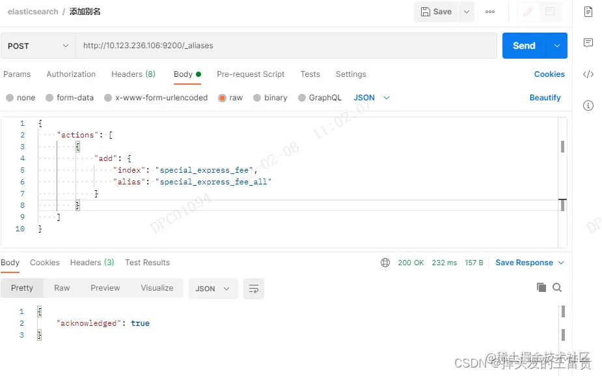The image size is (602, 376).
Task: Open the code snippet icon in sidebar
Action: pos(588,74)
